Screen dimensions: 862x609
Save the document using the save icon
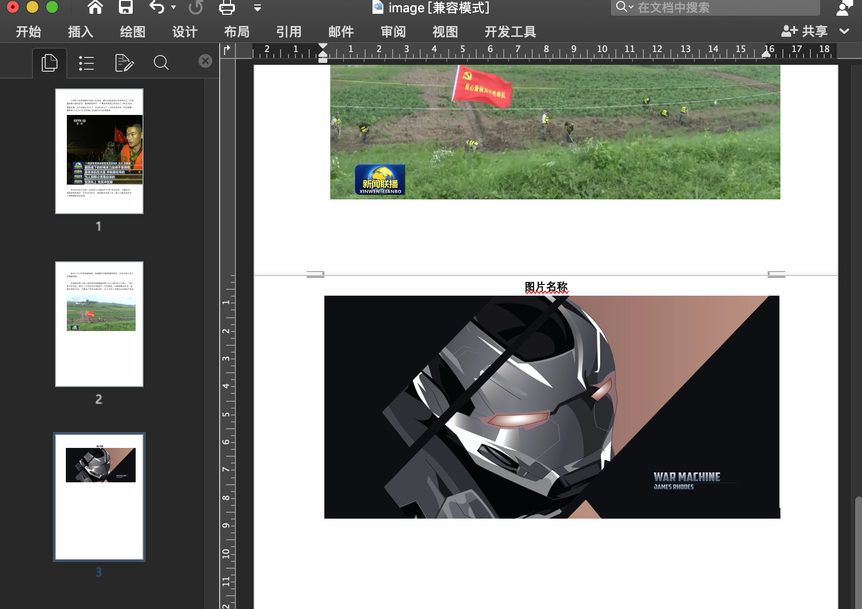pos(126,7)
